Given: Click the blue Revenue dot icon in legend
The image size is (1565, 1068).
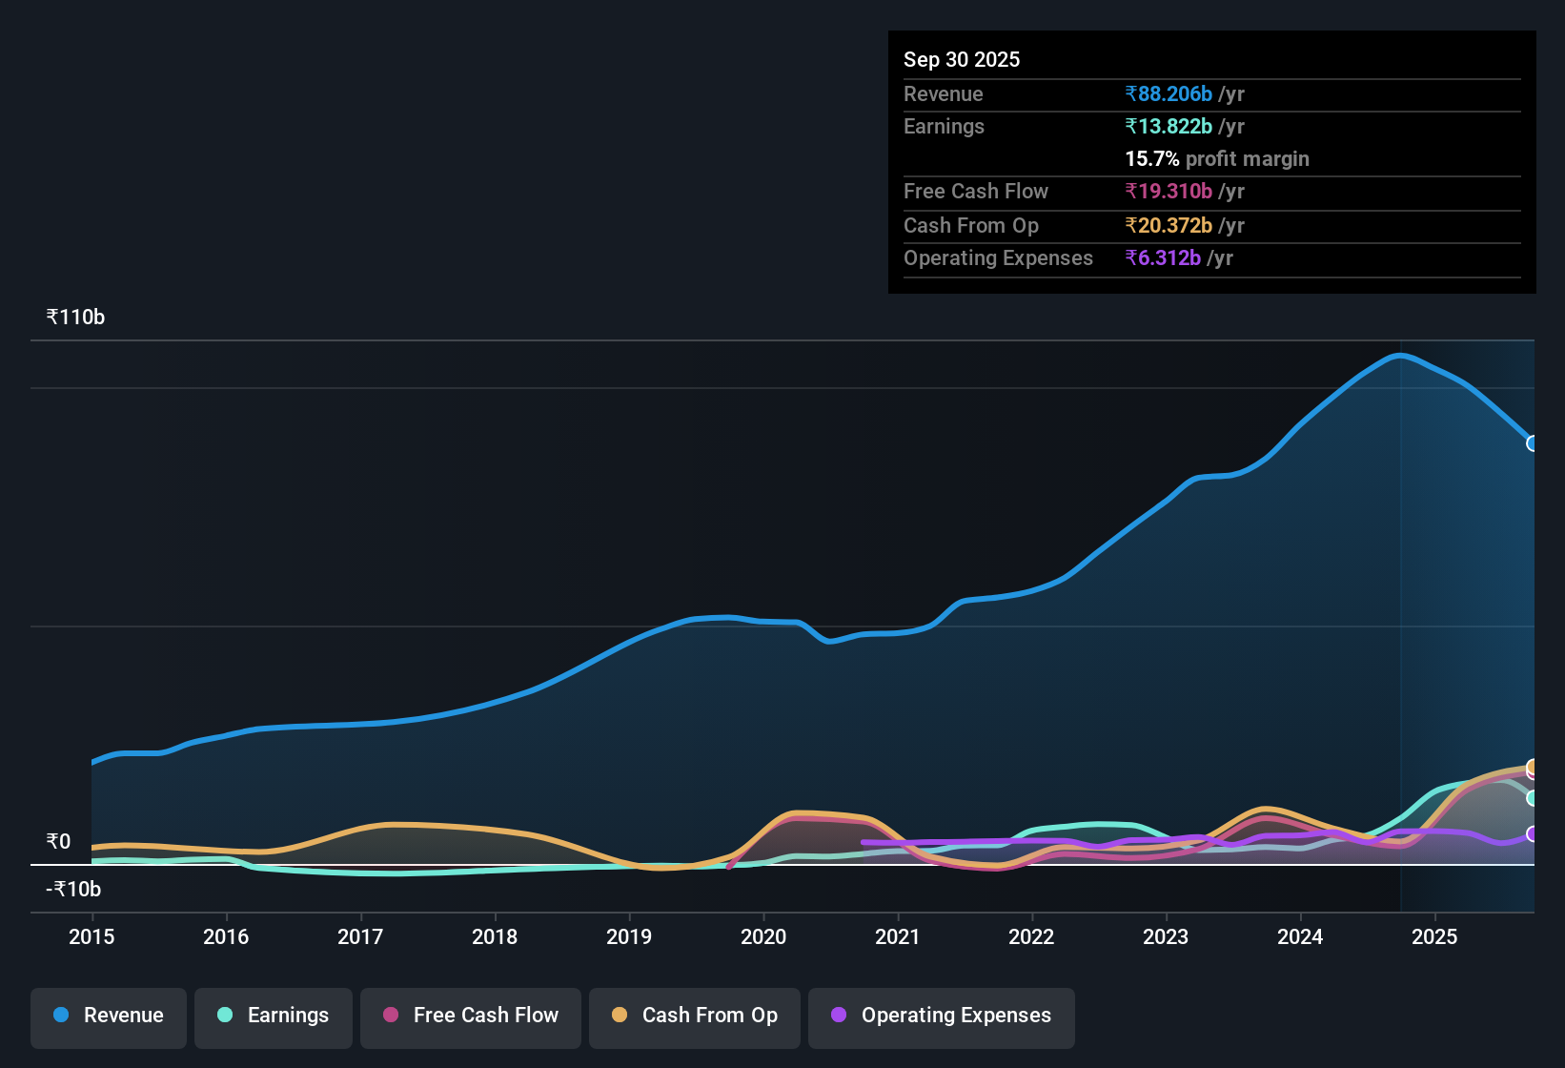Looking at the screenshot, I should [61, 1016].
